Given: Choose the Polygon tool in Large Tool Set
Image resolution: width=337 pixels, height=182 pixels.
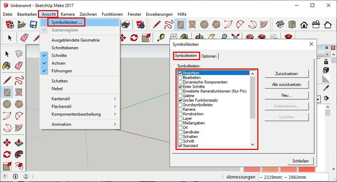Looking at the screenshot, I should click(x=19, y=104).
